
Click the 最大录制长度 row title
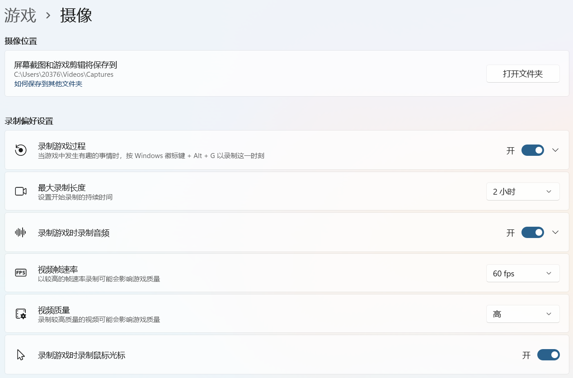point(62,187)
